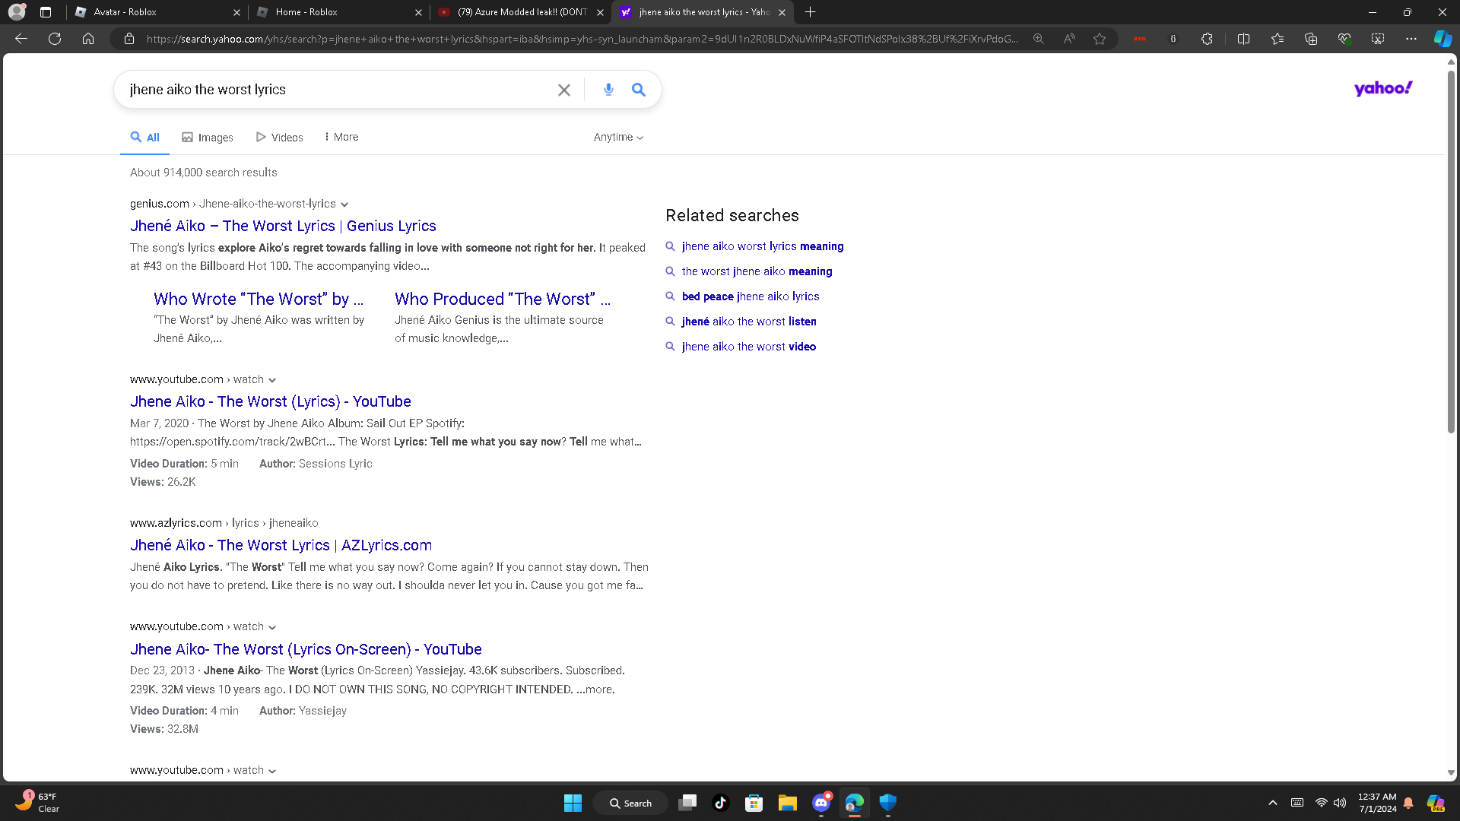Open Task View from the taskbar
1460x821 pixels.
coord(687,803)
